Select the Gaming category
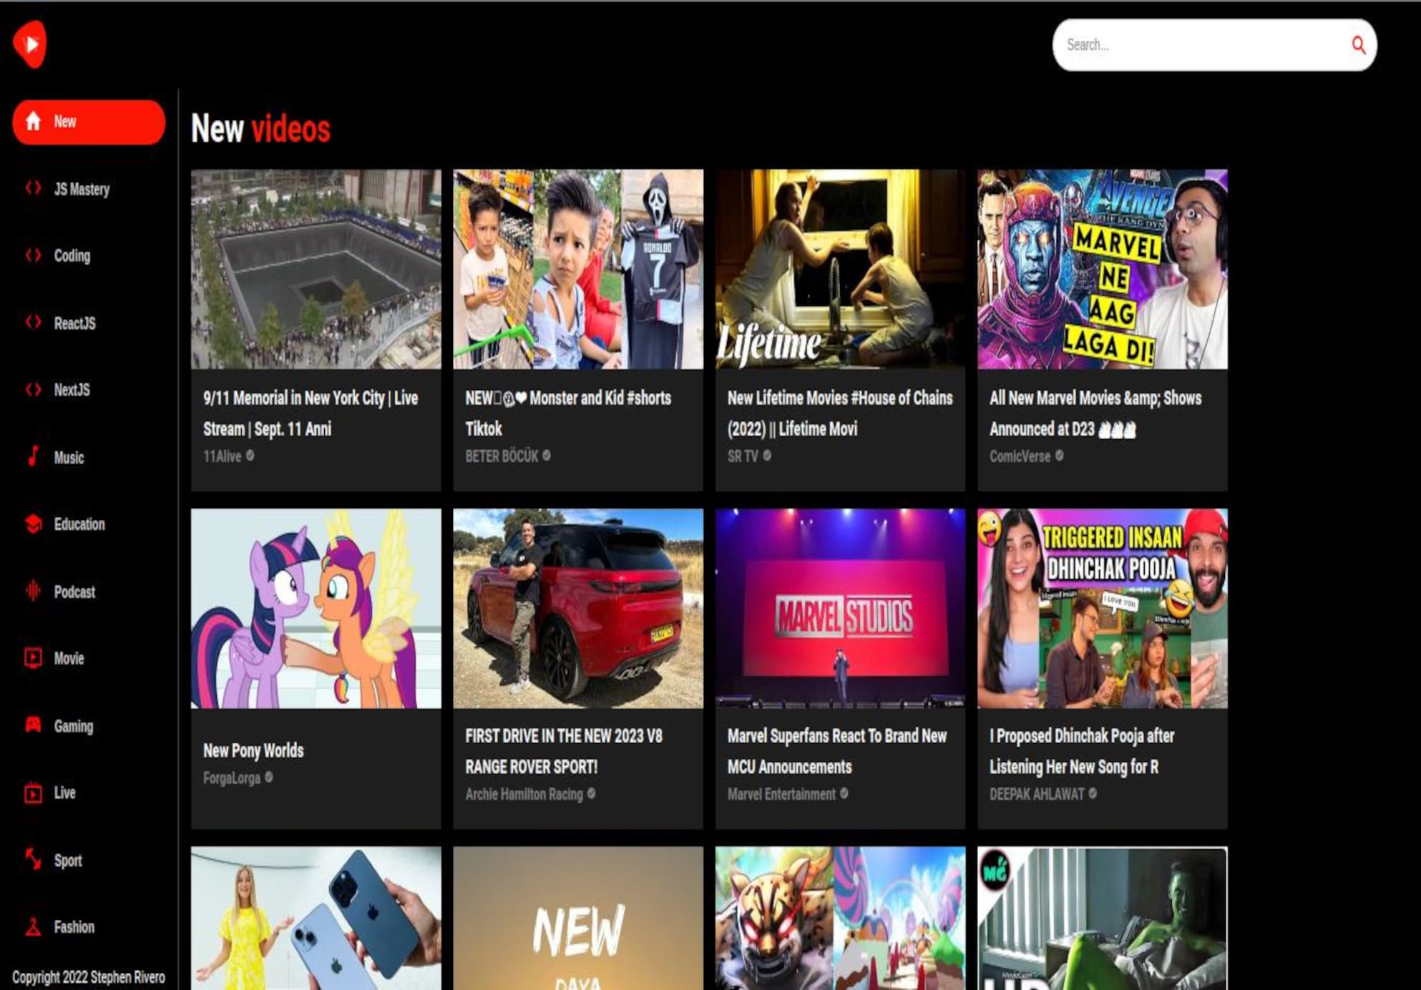1421x990 pixels. click(x=74, y=726)
